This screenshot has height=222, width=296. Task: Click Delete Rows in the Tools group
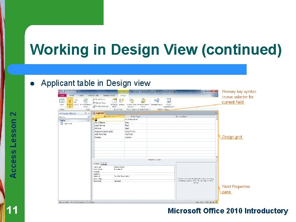click(x=99, y=103)
